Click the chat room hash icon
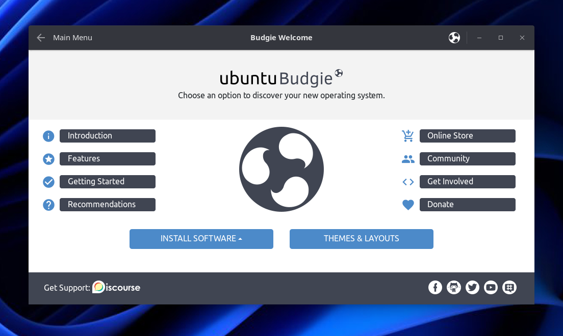563x336 pixels. coord(509,288)
